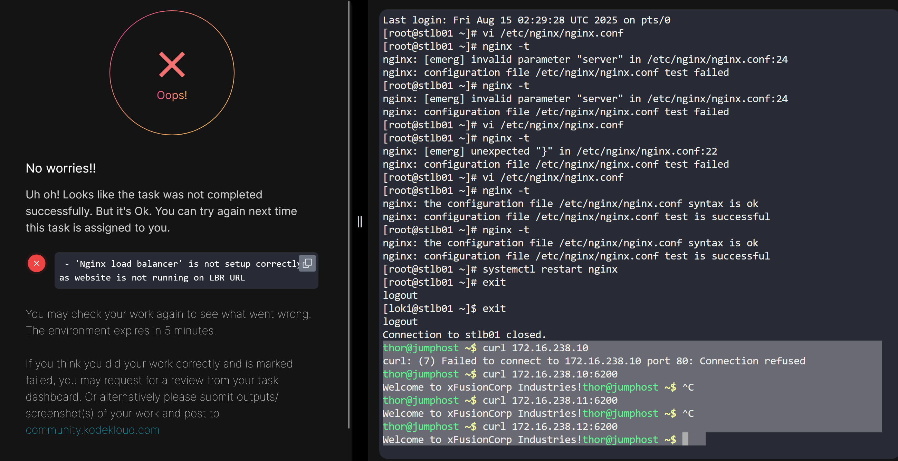Click the 'No worries!!' heading
The width and height of the screenshot is (898, 461).
(61, 168)
